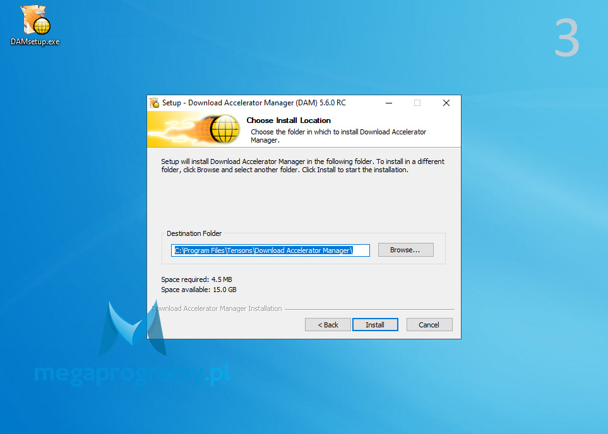Click the setup title bar icon

coord(155,103)
